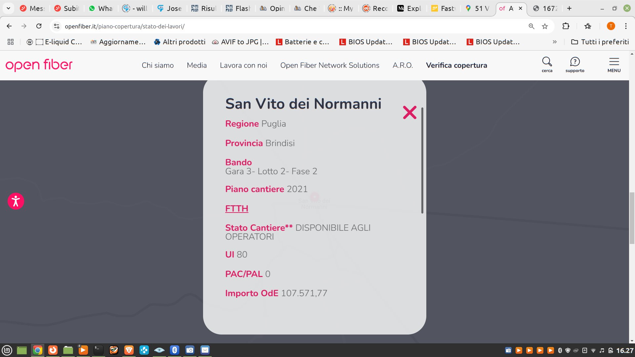Click the FTTH link in the popup
635x357 pixels.
click(237, 209)
